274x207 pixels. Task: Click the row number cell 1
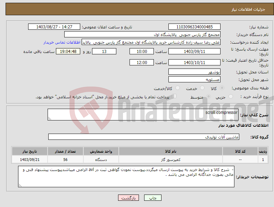pyautogui.click(x=263, y=160)
